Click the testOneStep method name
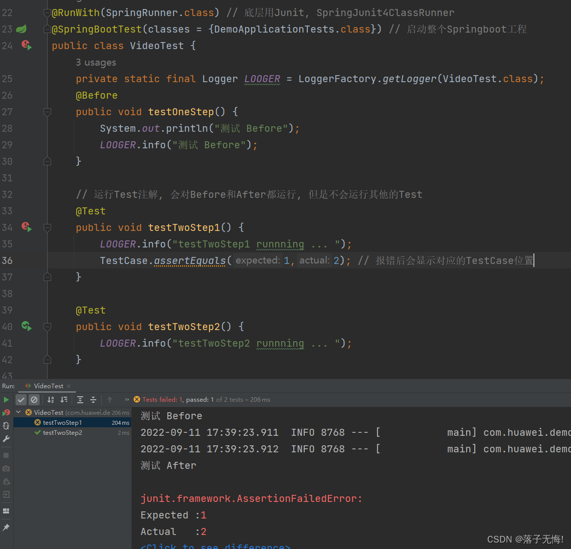The width and height of the screenshot is (571, 549). (181, 112)
